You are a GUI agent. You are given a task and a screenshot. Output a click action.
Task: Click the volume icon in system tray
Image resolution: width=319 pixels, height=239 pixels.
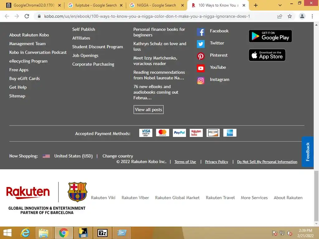(289, 233)
